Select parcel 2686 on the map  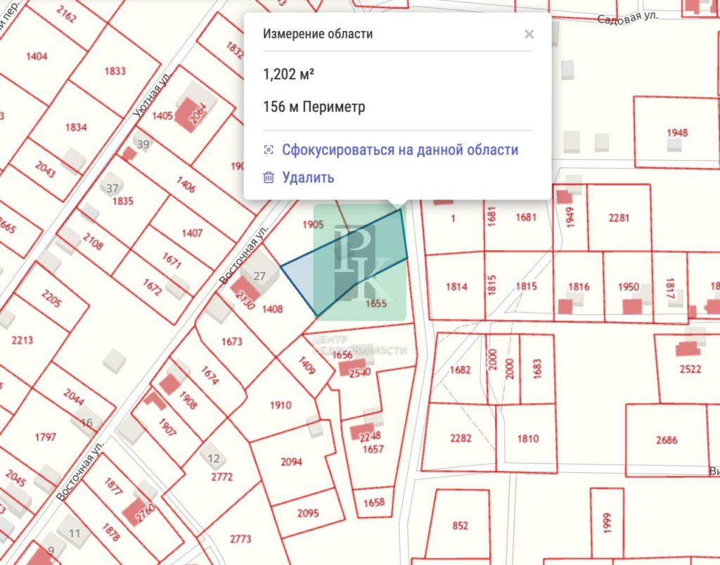pyautogui.click(x=667, y=440)
